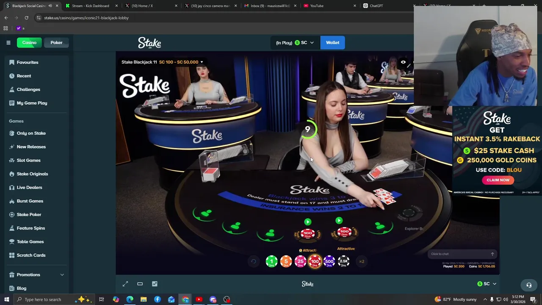Switch to the Gmail Inbox tab
Image resolution: width=542 pixels, height=305 pixels.
click(x=269, y=6)
